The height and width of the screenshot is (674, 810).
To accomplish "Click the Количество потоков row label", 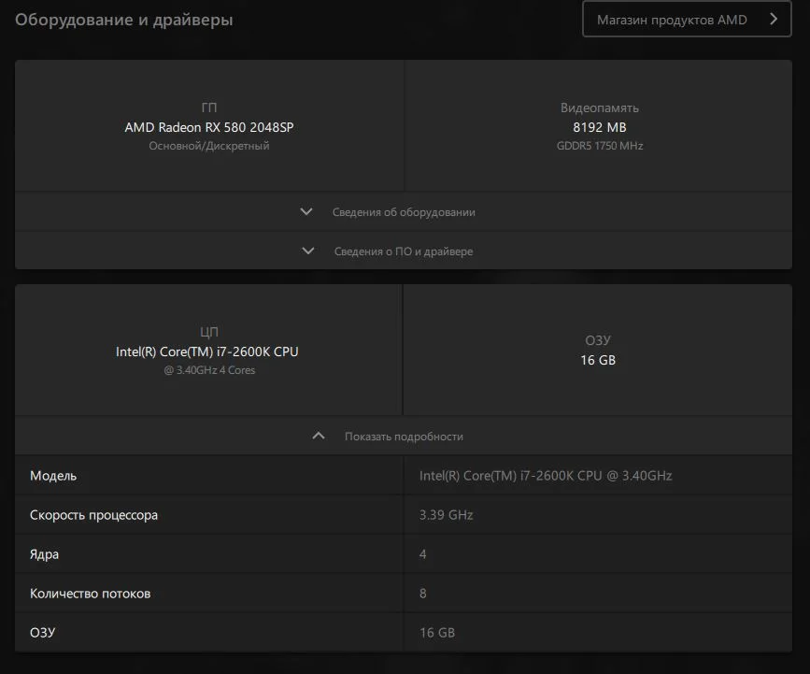I will point(90,594).
